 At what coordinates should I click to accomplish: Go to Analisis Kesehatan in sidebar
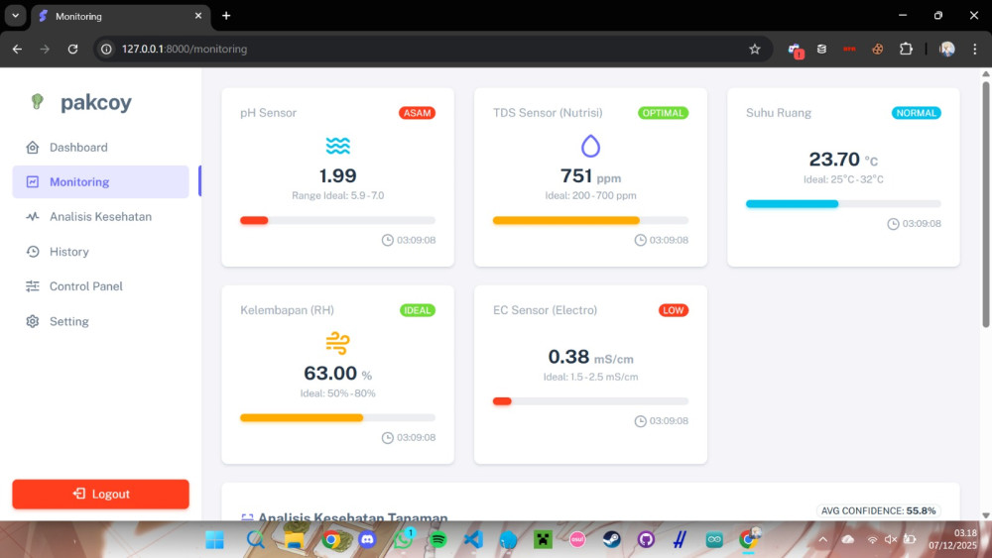click(x=100, y=217)
